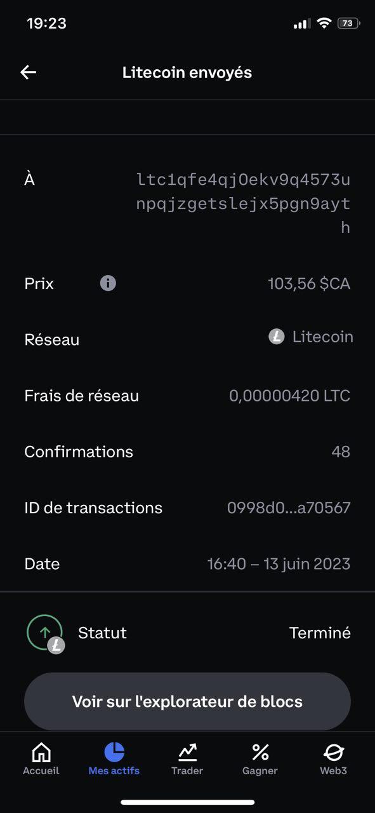Tap the Mes actifs pie icon
This screenshot has width=375, height=813.
pyautogui.click(x=114, y=752)
